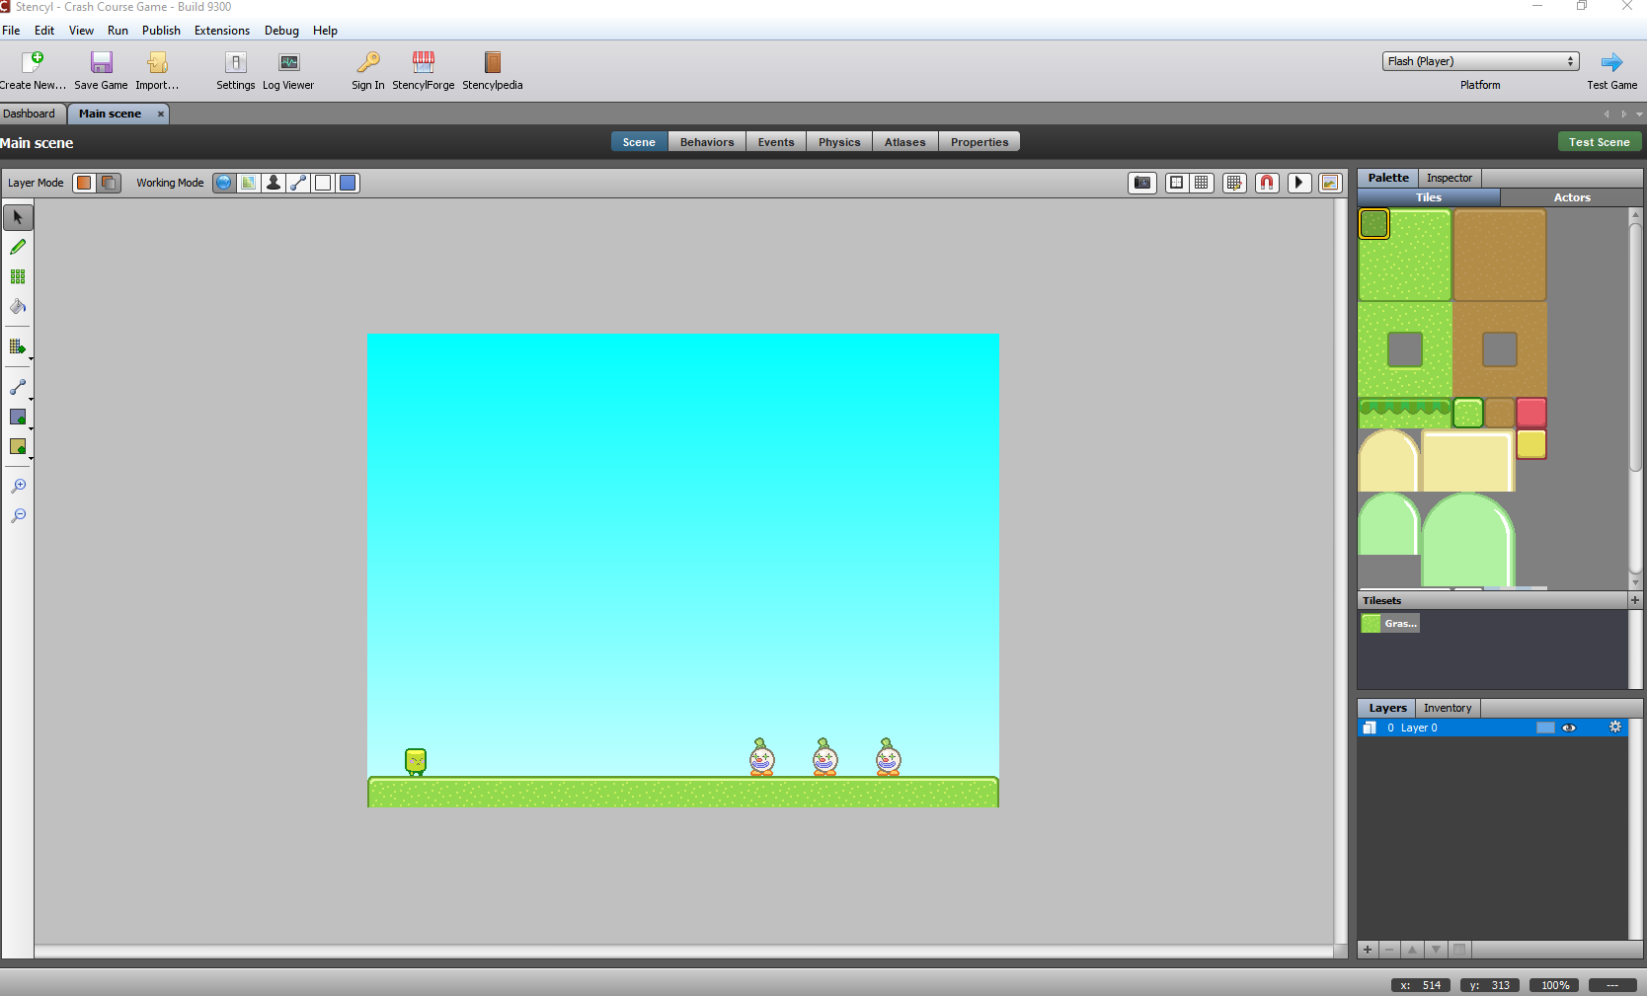
Task: Activate the Fill bucket tool
Action: click(x=18, y=307)
